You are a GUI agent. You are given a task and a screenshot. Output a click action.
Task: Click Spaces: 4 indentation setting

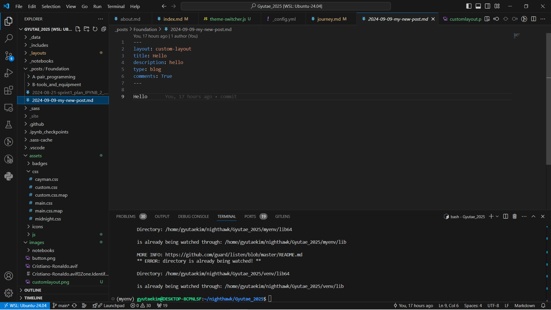(473, 305)
